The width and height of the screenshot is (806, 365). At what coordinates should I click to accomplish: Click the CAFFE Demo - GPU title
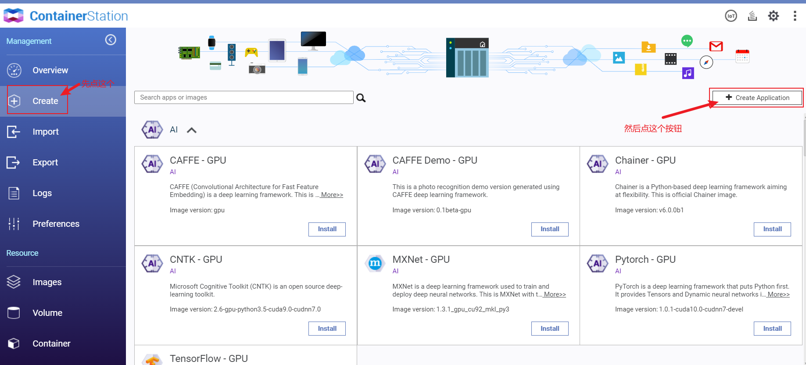(435, 161)
